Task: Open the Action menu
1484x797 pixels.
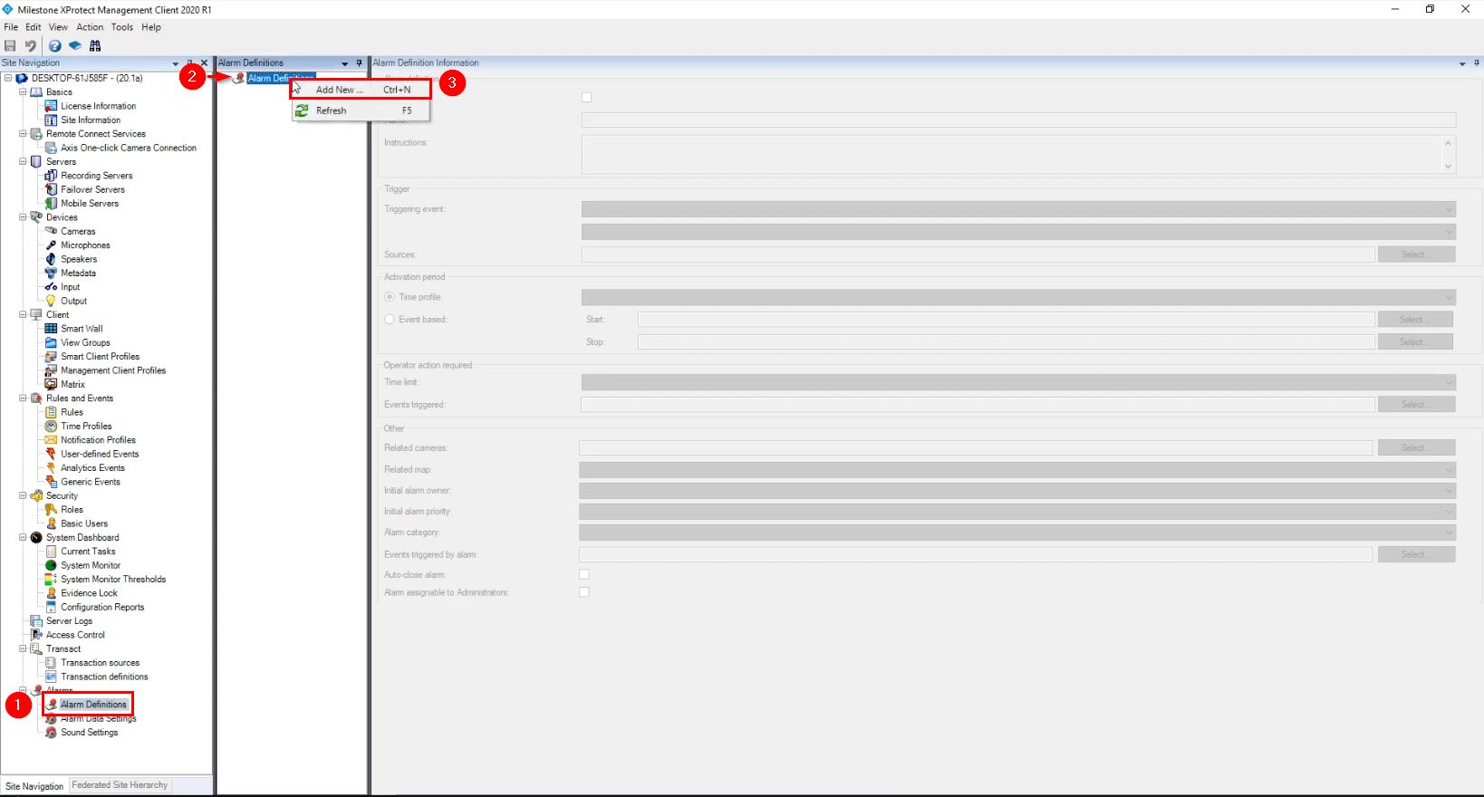Action: [90, 27]
